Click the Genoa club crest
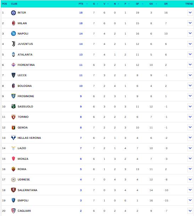Image resolution: width=194 pixels, height=216 pixels. 13,127
